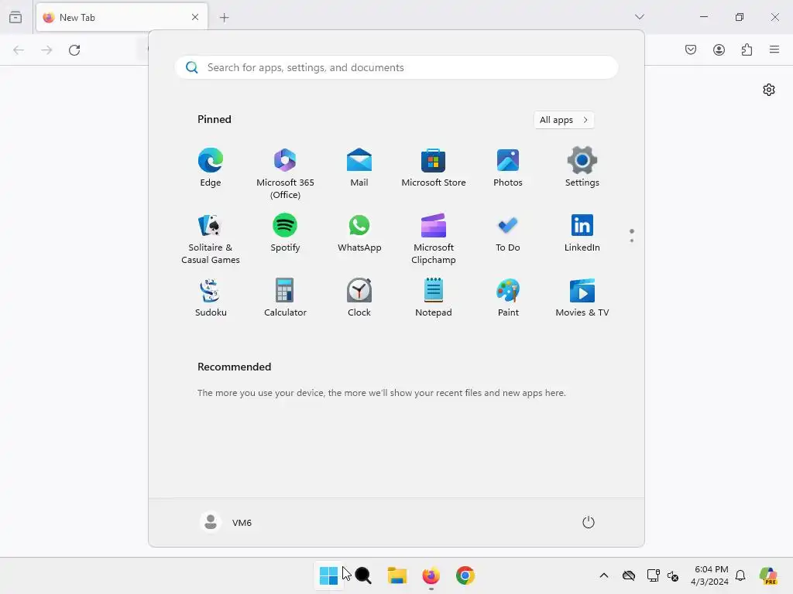Screen dimensions: 793x594
Task: Open Settings from pinned apps
Action: pos(582,168)
